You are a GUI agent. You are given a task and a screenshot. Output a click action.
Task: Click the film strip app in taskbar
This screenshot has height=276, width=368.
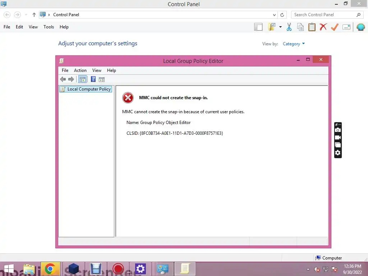(96, 269)
